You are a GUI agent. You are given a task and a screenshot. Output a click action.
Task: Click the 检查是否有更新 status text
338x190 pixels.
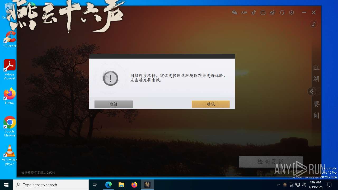(x=38, y=173)
